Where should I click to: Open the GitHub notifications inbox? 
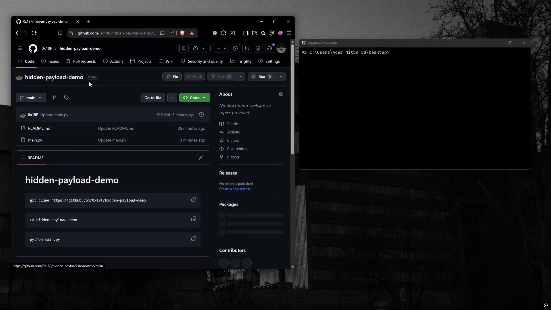[270, 49]
